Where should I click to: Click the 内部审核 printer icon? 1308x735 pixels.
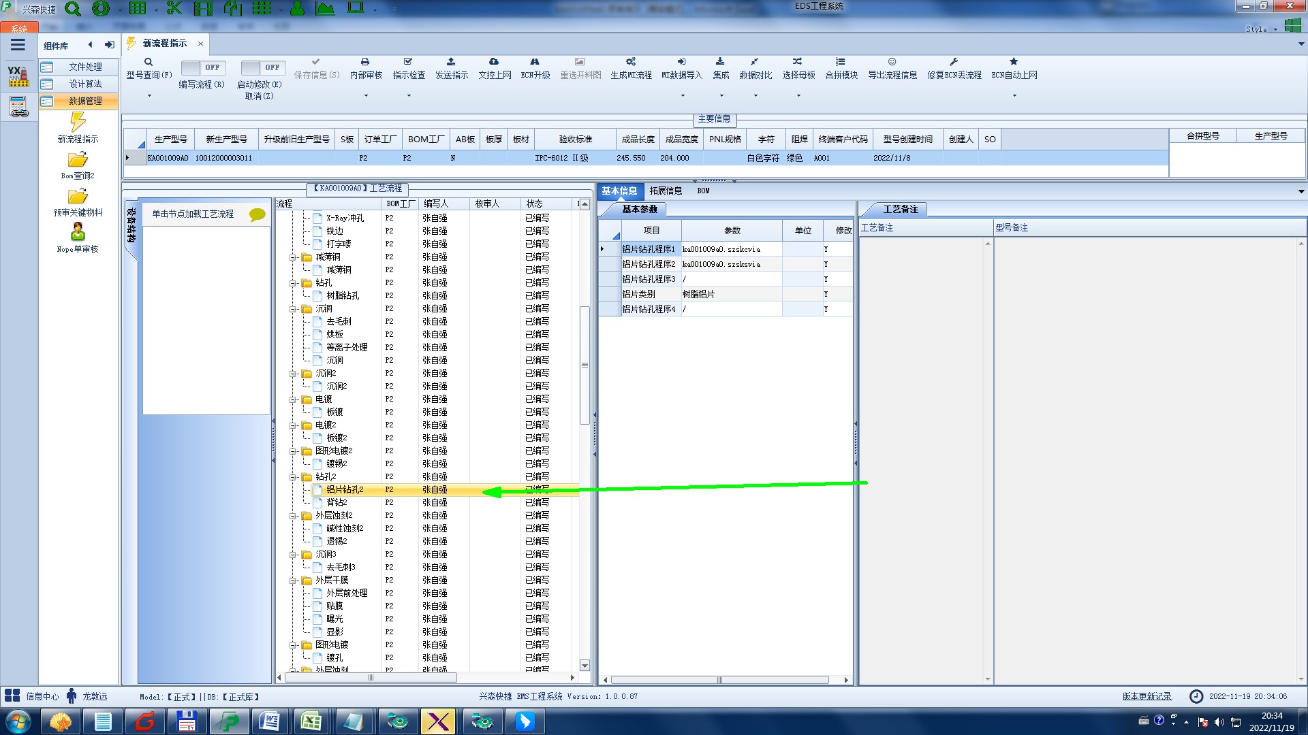tap(365, 62)
